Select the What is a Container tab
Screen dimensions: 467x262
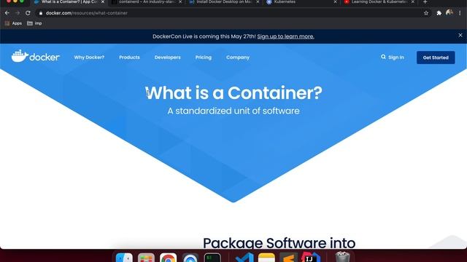click(x=69, y=2)
